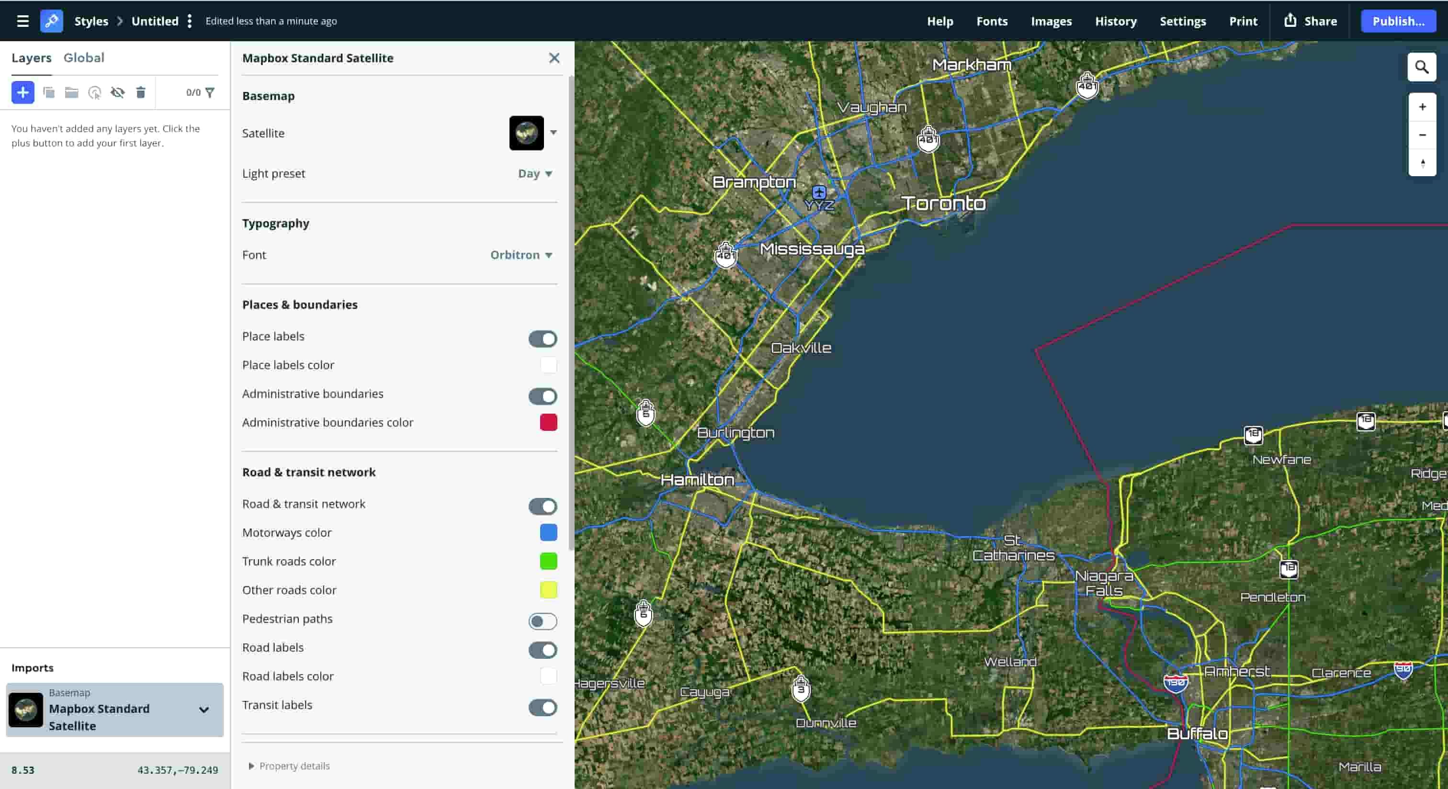Zoom in using the map plus control
The image size is (1448, 789).
click(x=1422, y=106)
